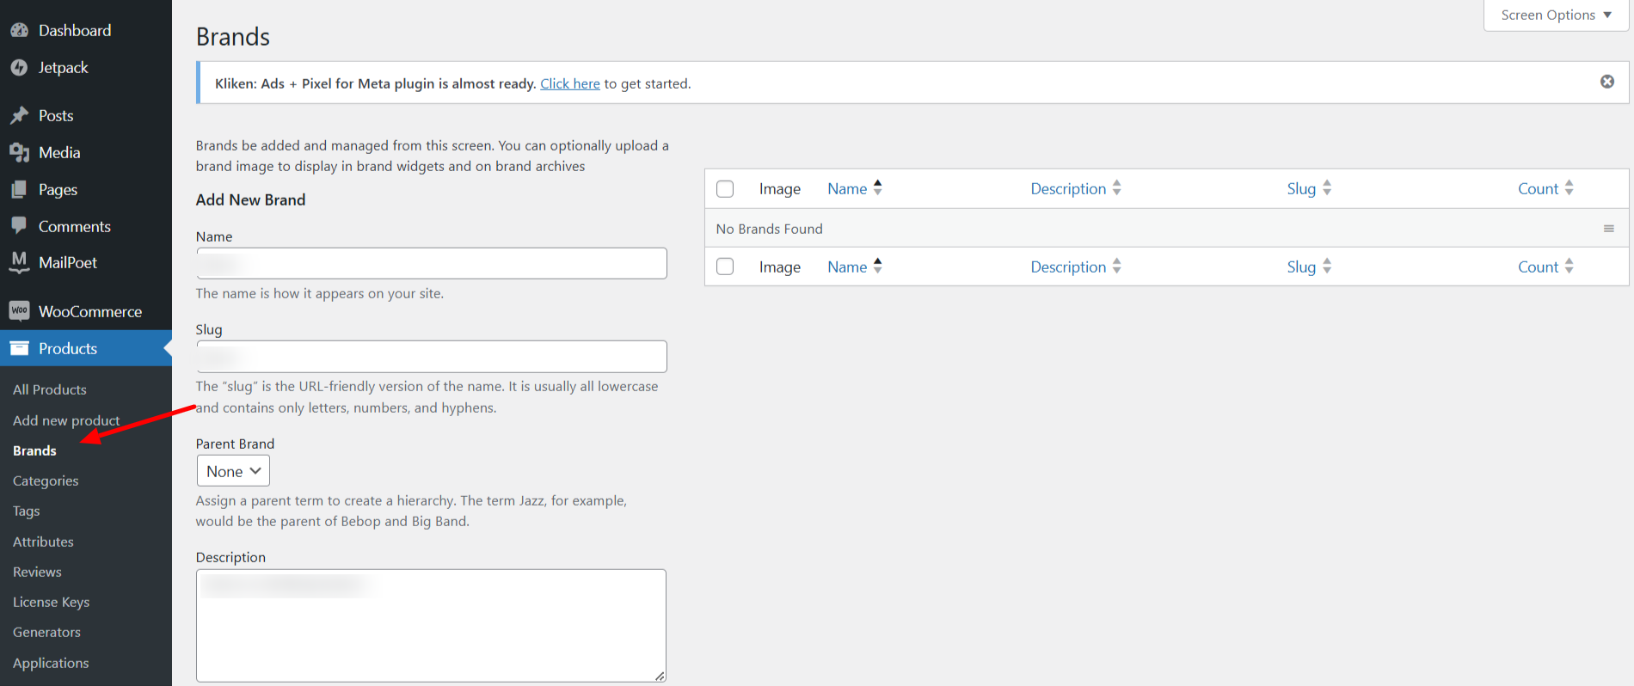Open Comments in the sidebar

75,226
